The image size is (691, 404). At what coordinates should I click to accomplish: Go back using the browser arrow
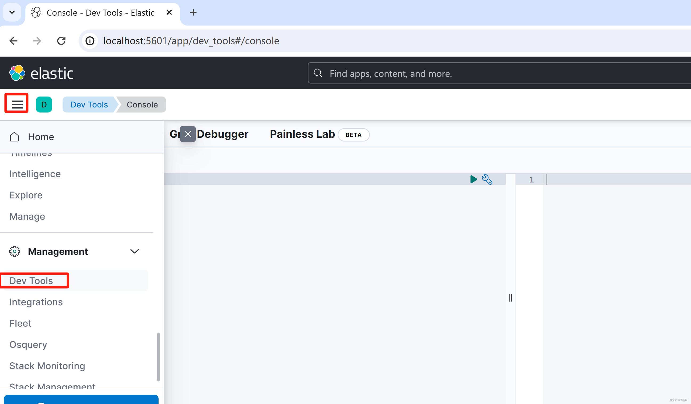13,40
